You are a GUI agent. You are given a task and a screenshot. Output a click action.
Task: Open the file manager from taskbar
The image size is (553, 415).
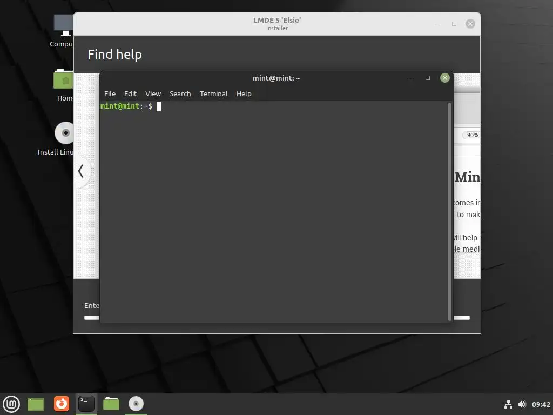coord(111,404)
